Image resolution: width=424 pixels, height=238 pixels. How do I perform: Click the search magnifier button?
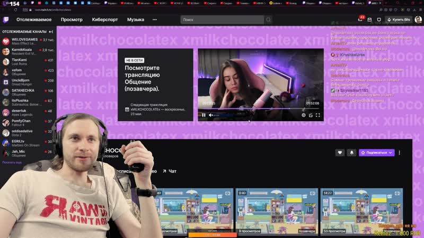pos(268,20)
